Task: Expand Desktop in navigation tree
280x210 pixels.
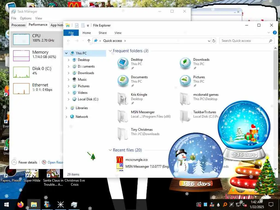Action: coord(69,60)
